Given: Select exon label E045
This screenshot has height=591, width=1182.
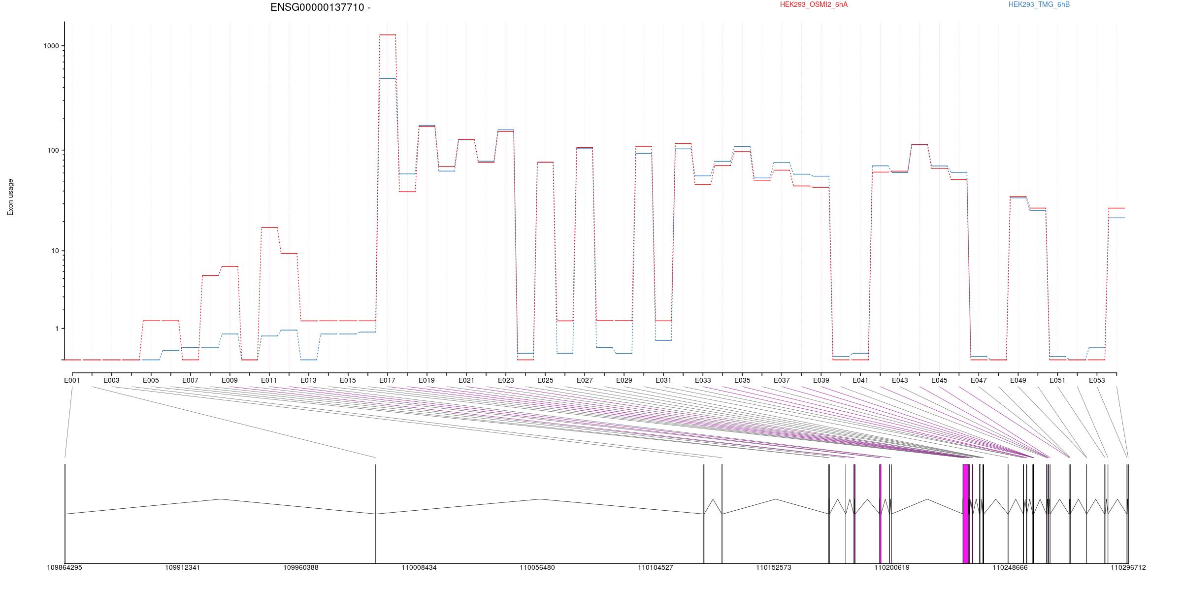Looking at the screenshot, I should pos(939,380).
